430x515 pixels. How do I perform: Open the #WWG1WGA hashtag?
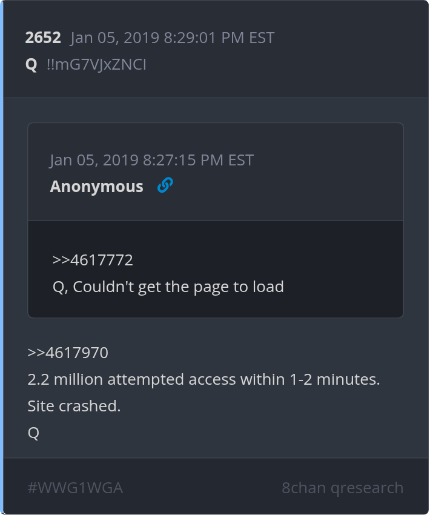75,488
